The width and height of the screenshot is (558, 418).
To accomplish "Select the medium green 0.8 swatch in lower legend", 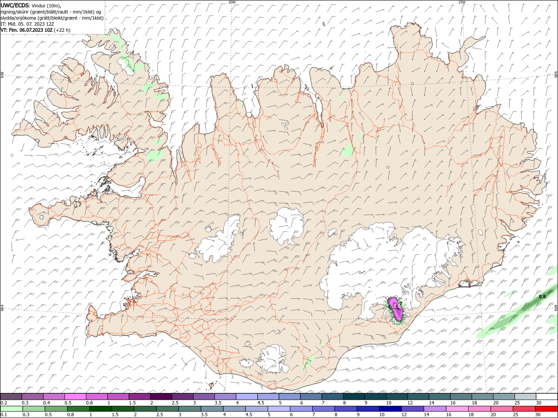I will (78, 409).
